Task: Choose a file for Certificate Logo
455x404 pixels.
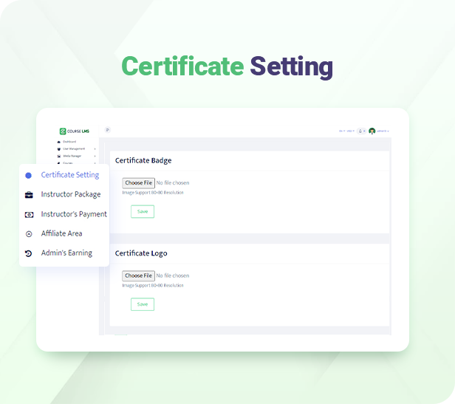Action: pyautogui.click(x=138, y=275)
